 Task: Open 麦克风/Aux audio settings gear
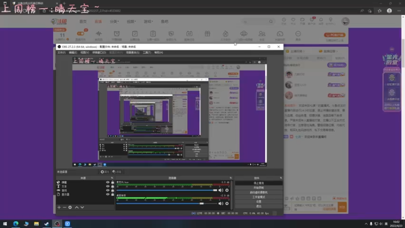227,191
